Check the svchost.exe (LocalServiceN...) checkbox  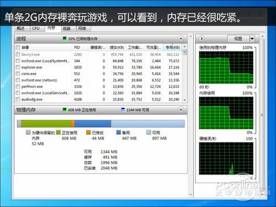(18, 93)
